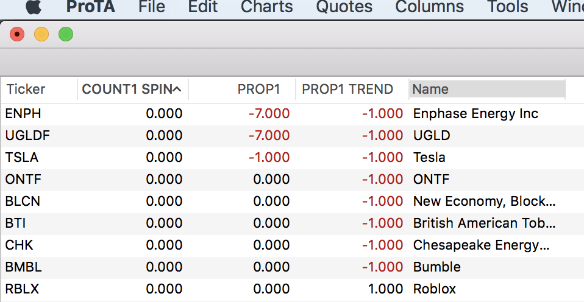Click the Tesla name cell
The height and width of the screenshot is (302, 584).
[429, 157]
